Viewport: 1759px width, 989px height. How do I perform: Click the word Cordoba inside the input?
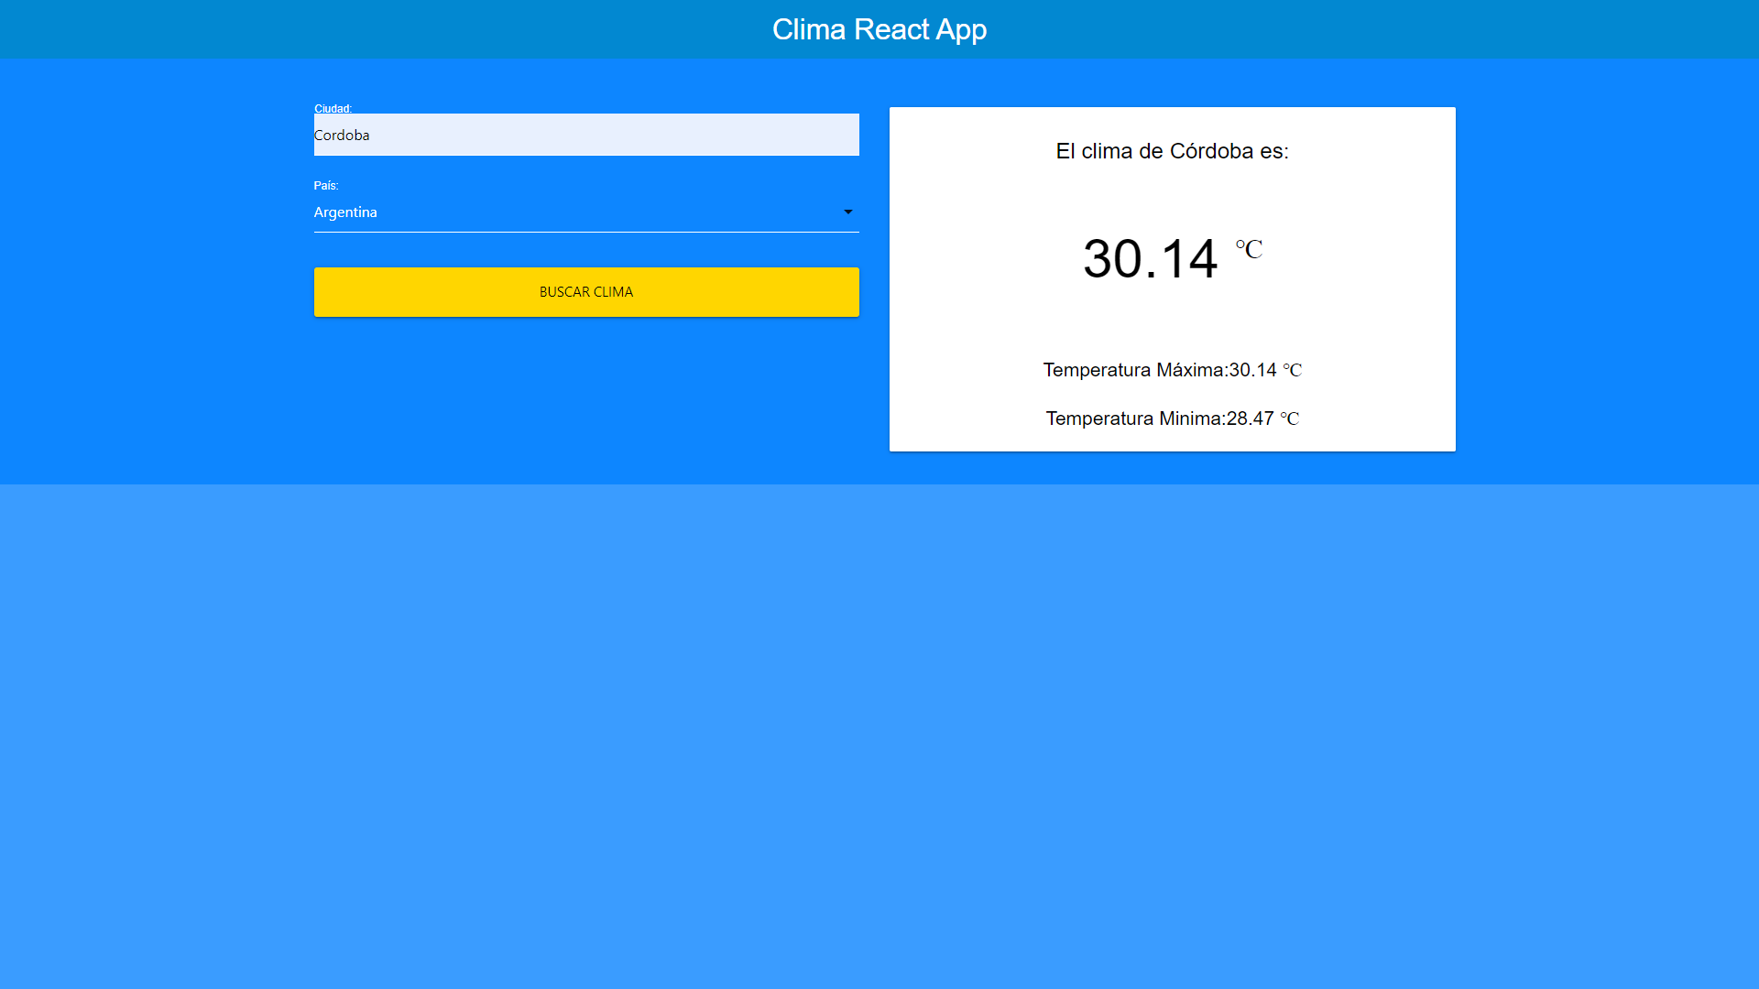pos(342,135)
